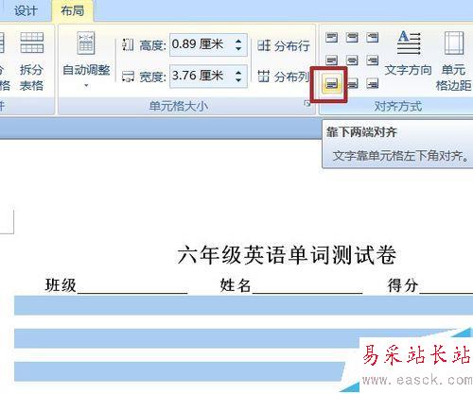Screen dimensions: 473x394
Task: Align text bottom center in cell
Action: click(352, 83)
